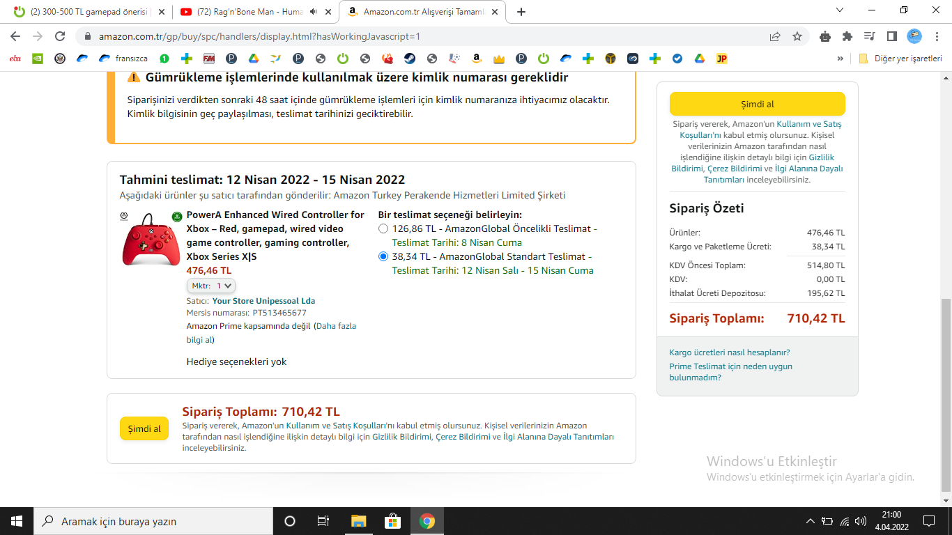
Task: Open the Daha fazla bilgi al link
Action: (270, 333)
